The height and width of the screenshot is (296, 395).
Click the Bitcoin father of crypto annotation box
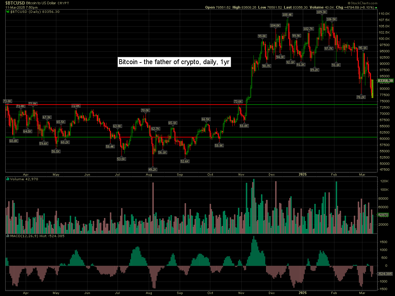174,62
